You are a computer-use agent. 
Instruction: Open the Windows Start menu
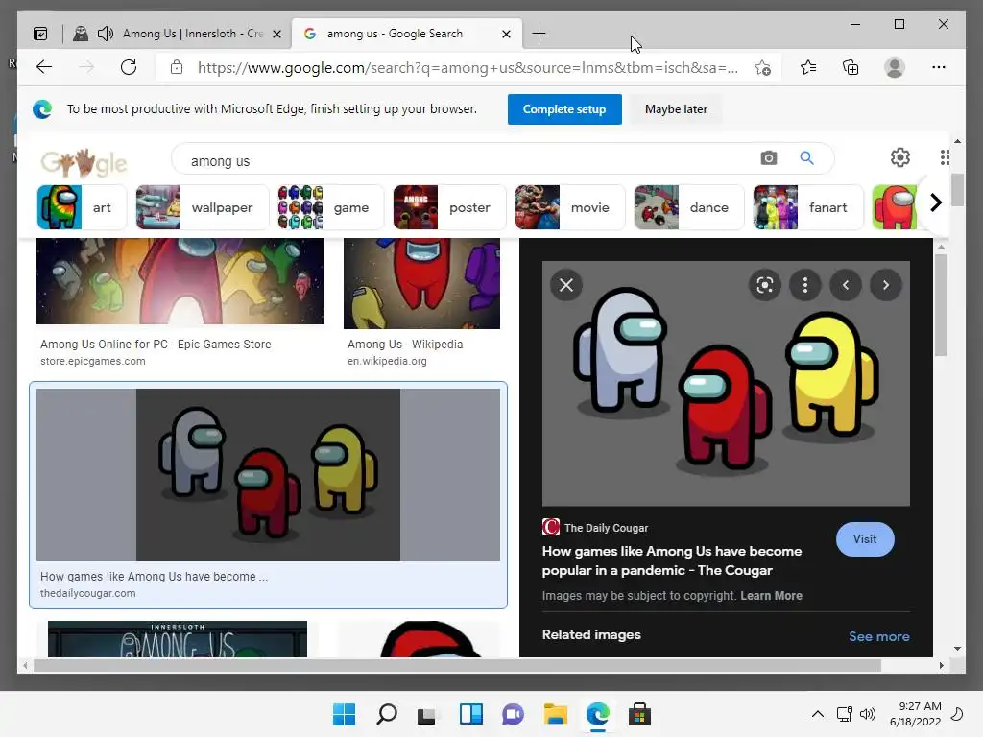[344, 714]
